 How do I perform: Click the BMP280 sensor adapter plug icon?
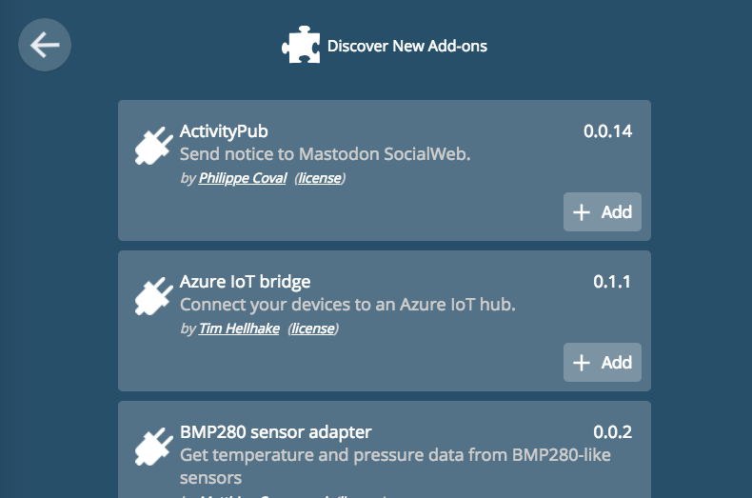[153, 447]
